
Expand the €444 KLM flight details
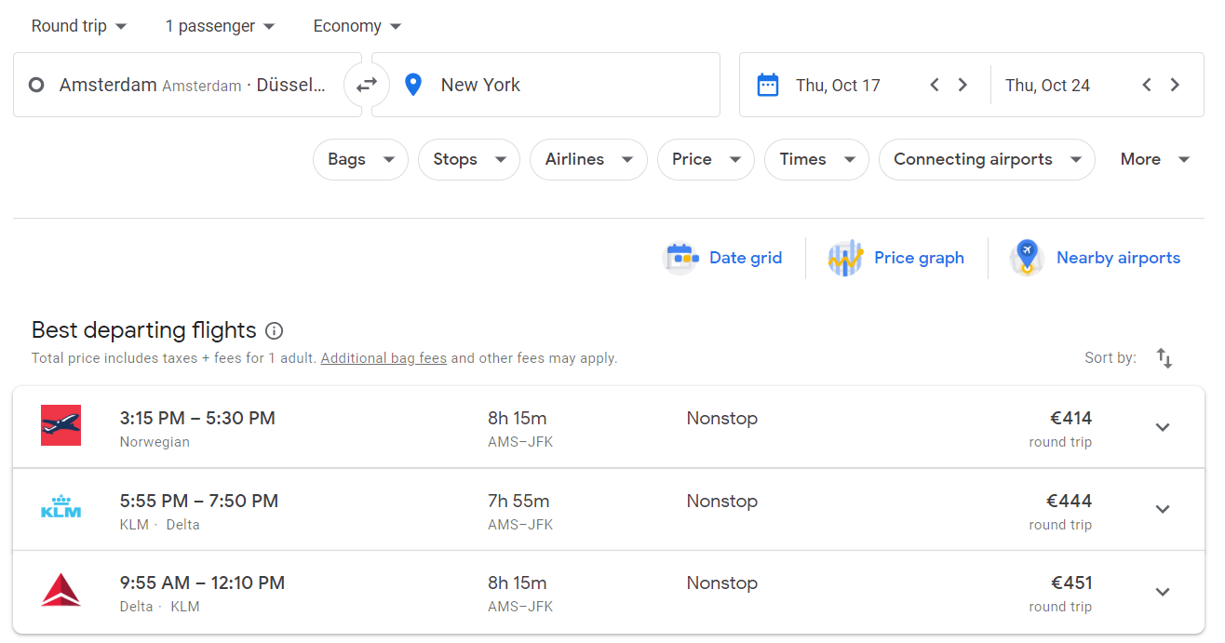[x=1162, y=509]
